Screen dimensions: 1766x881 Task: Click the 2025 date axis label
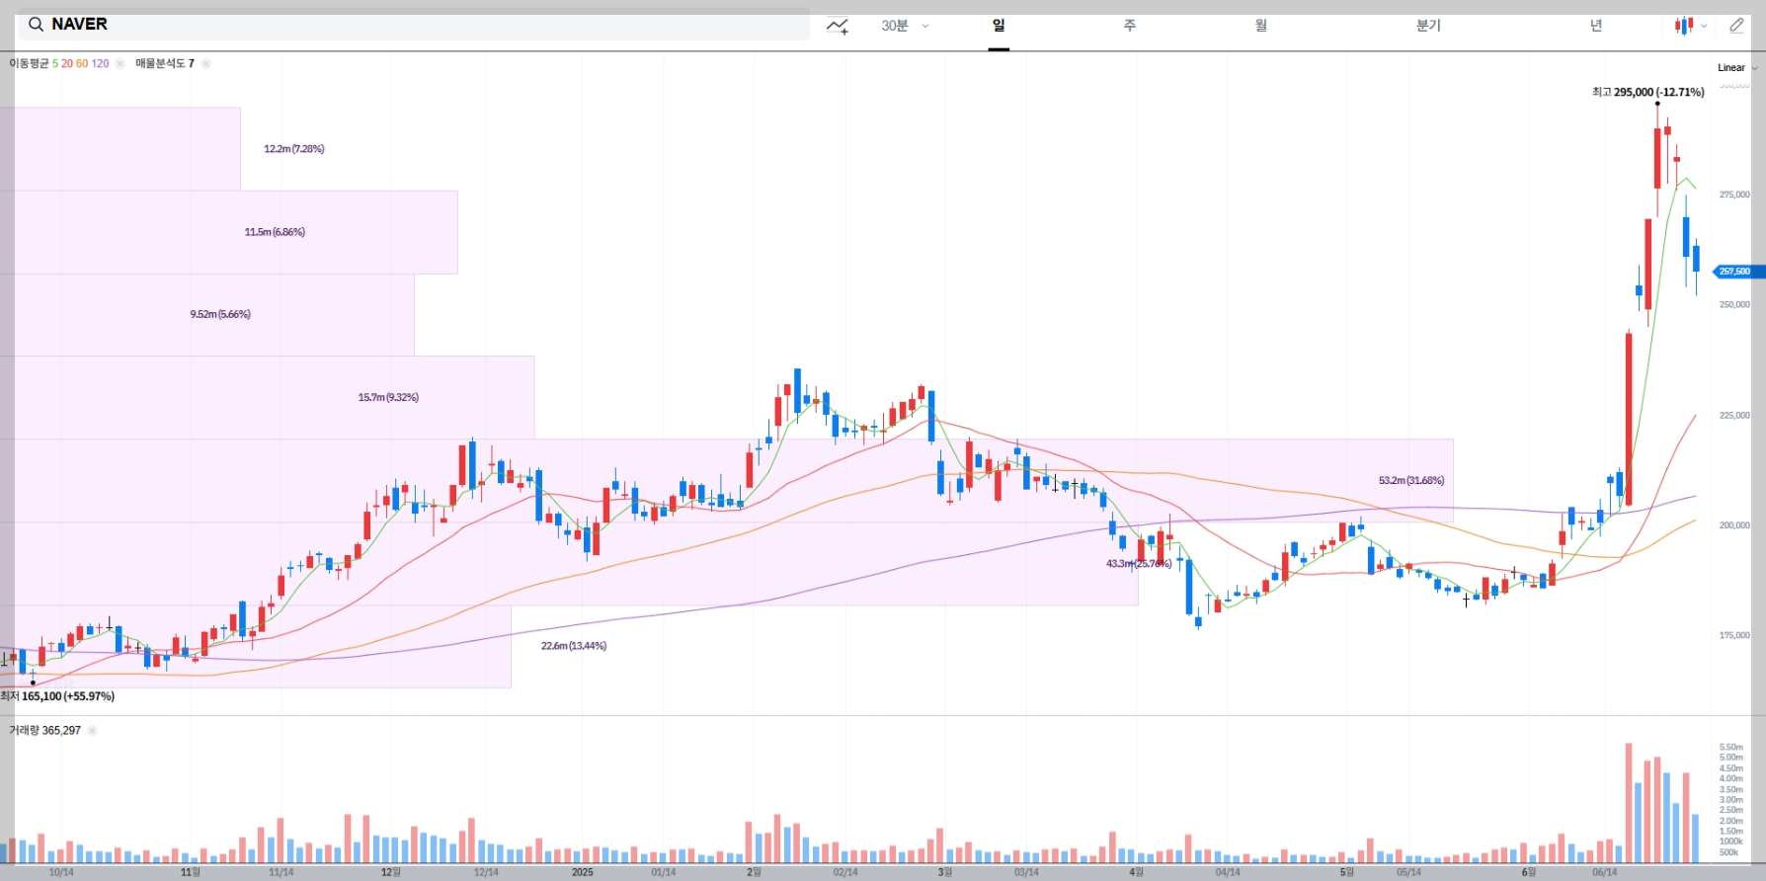pos(583,872)
